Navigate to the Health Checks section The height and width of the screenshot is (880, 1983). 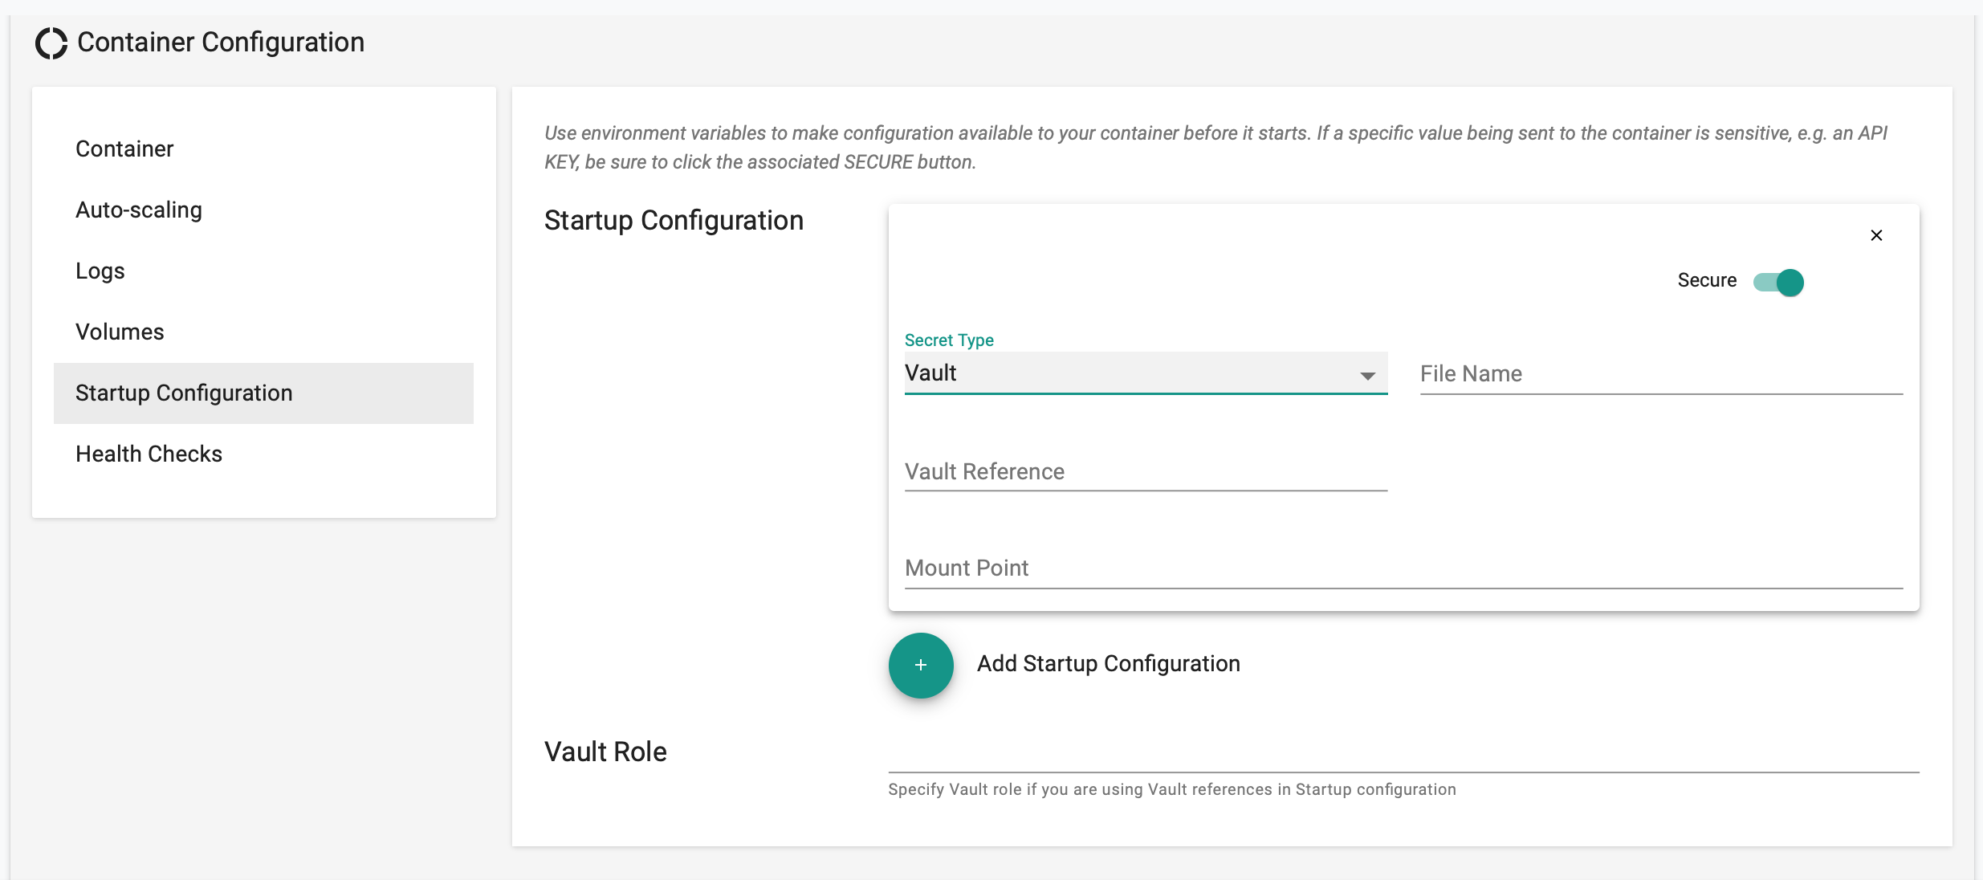point(148,453)
